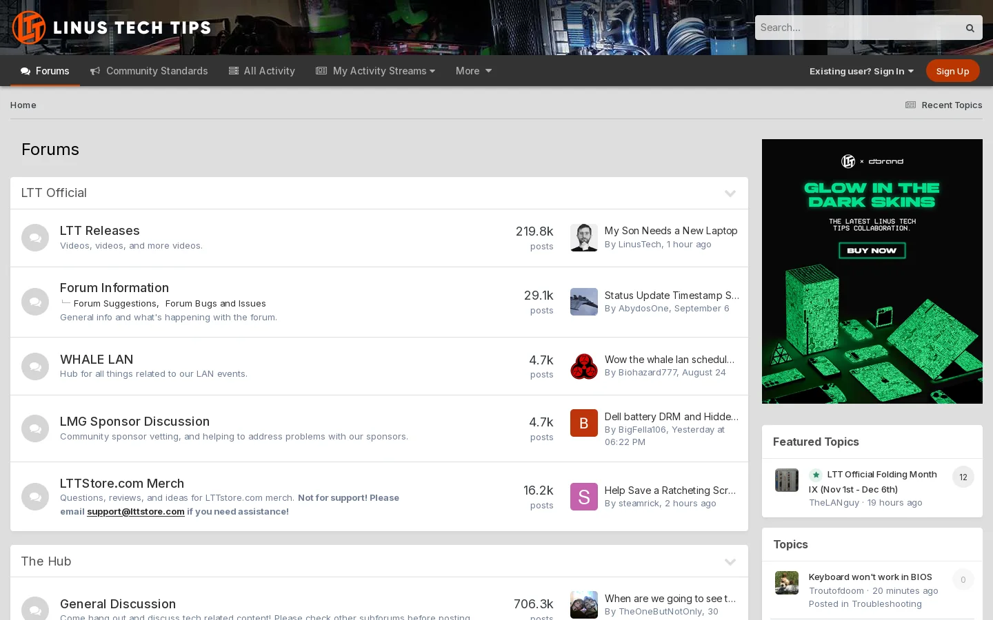
Task: Expand the More menu
Action: point(473,71)
